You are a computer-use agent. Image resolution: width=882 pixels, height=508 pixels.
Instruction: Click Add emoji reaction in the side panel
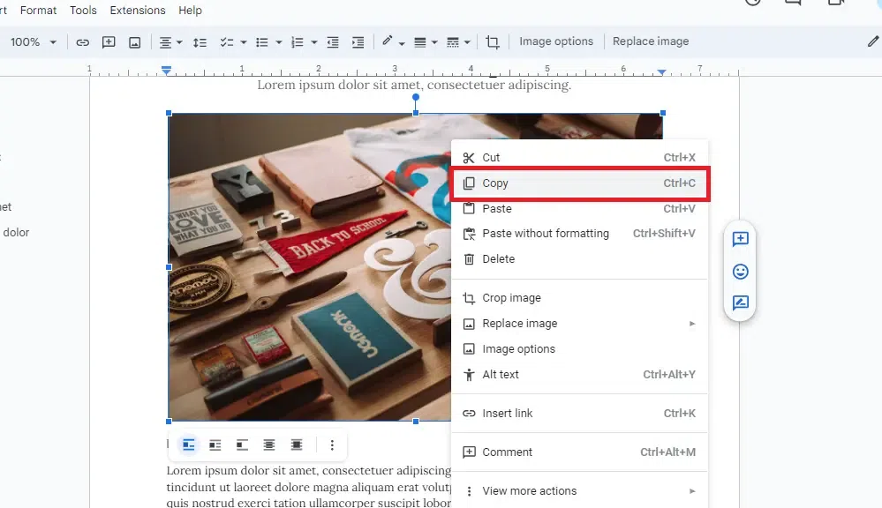[x=740, y=272]
